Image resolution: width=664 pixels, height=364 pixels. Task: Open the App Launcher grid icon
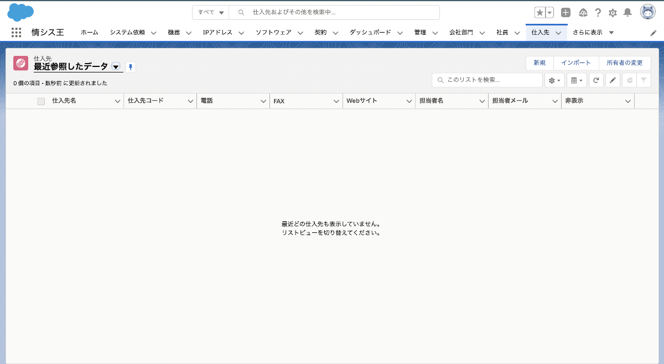(x=16, y=33)
